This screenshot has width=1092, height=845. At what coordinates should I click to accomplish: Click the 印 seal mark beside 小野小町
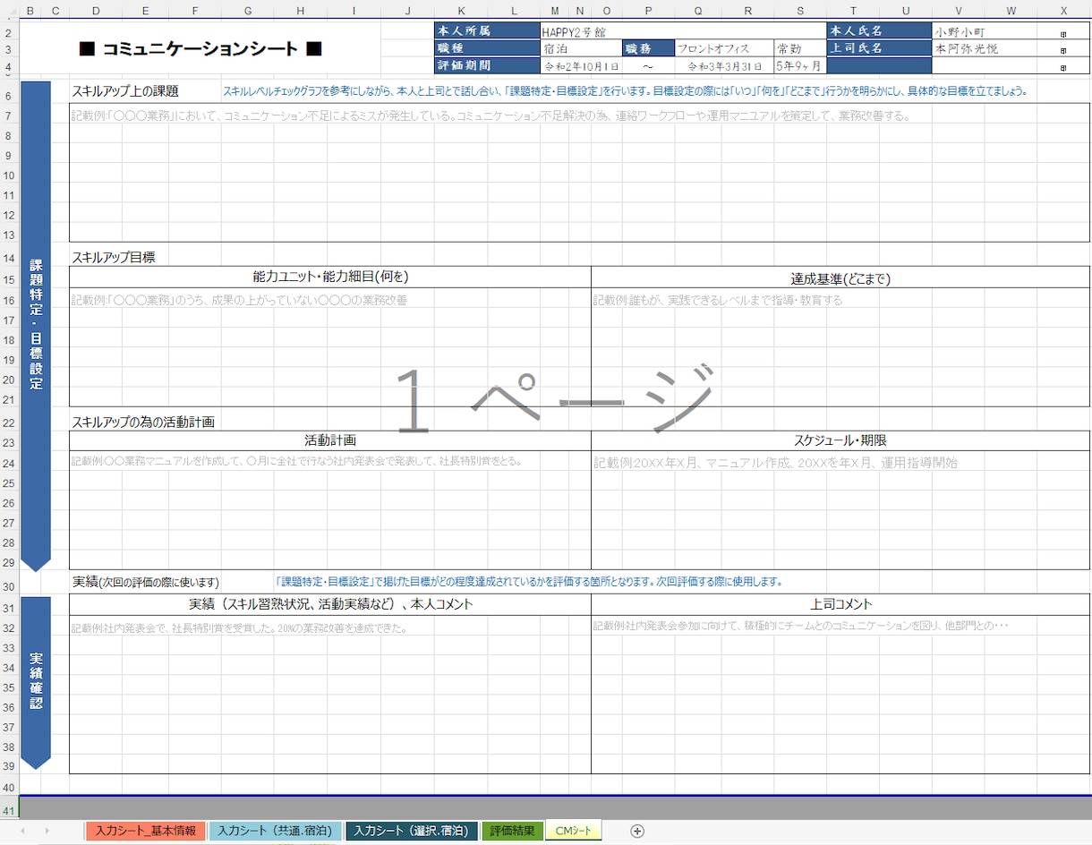(x=1063, y=32)
